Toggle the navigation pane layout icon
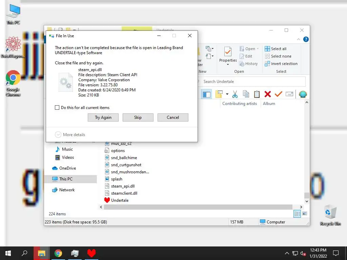Screen dimensions: 347x260 coord(206,94)
